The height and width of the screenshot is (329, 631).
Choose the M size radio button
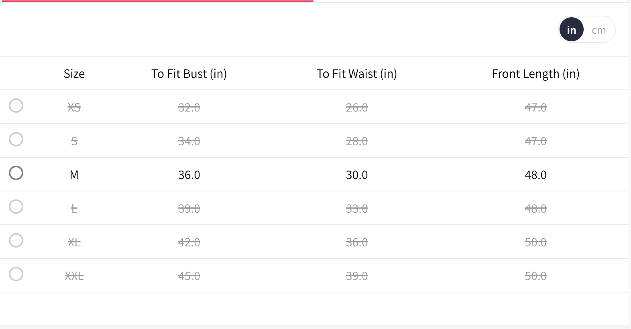point(16,173)
